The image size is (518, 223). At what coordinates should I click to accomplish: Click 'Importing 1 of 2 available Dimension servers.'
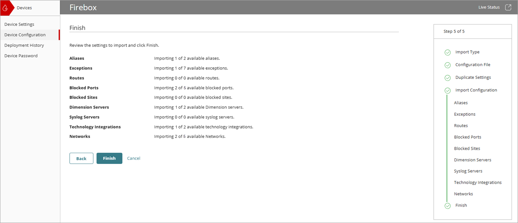199,107
